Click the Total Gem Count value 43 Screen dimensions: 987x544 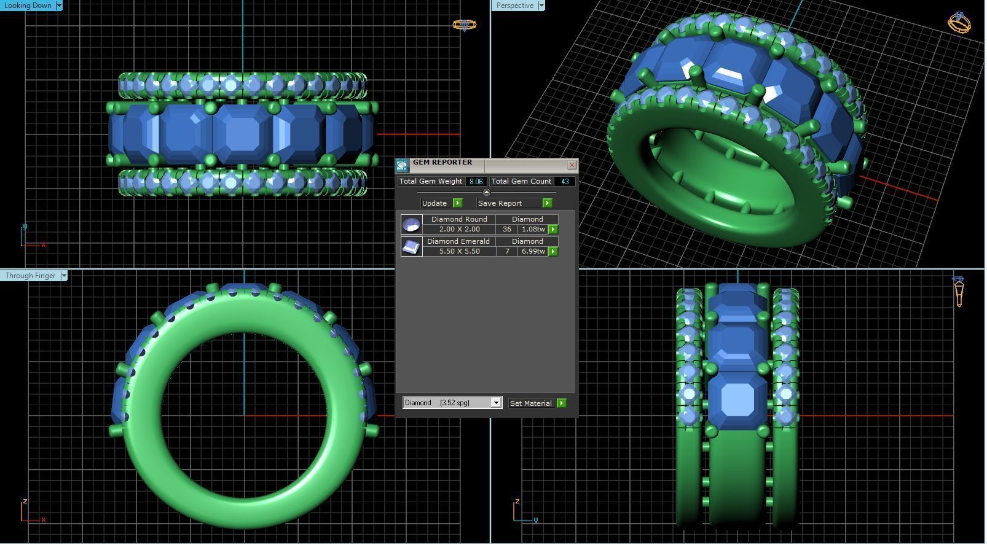point(564,182)
